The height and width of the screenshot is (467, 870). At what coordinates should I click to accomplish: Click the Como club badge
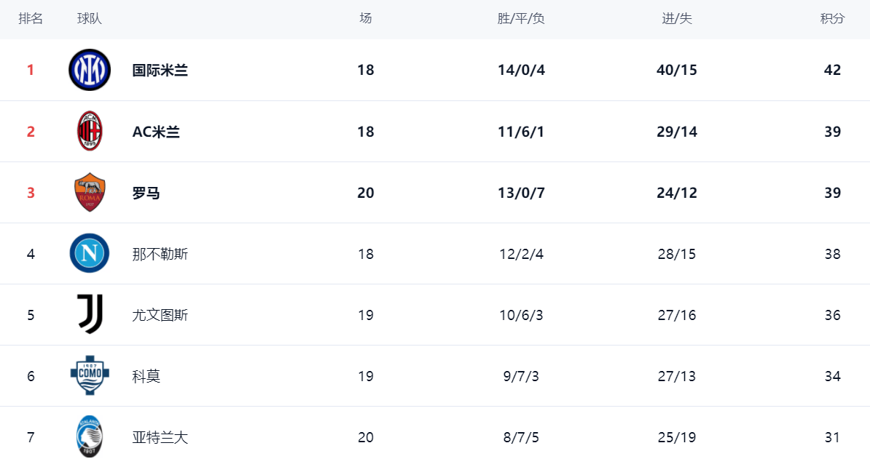pos(90,376)
